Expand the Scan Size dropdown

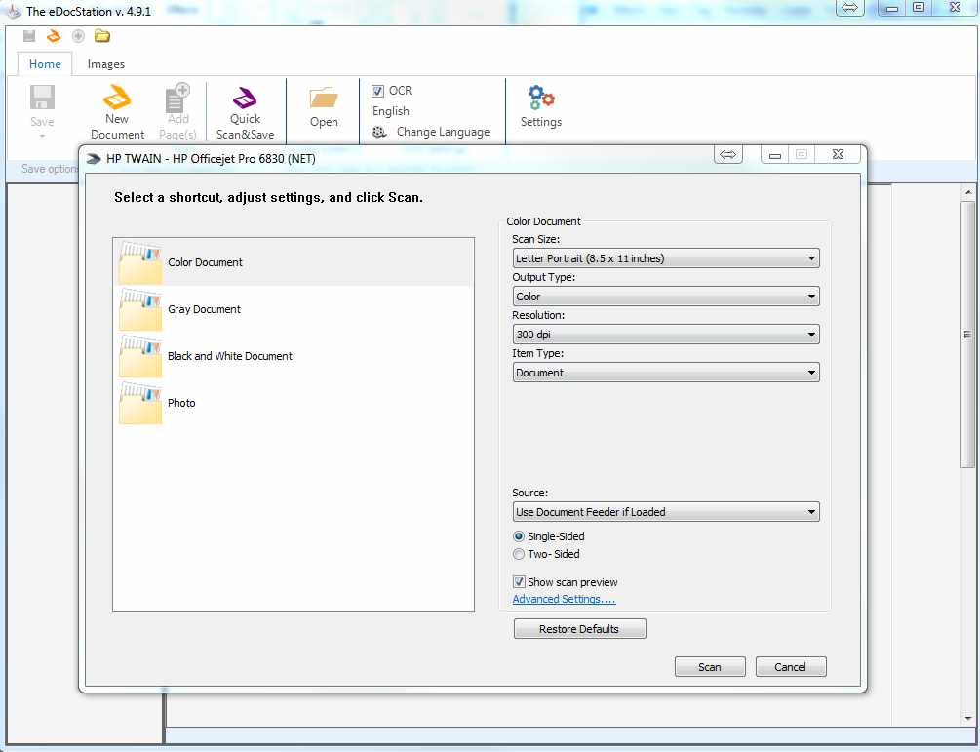click(666, 258)
